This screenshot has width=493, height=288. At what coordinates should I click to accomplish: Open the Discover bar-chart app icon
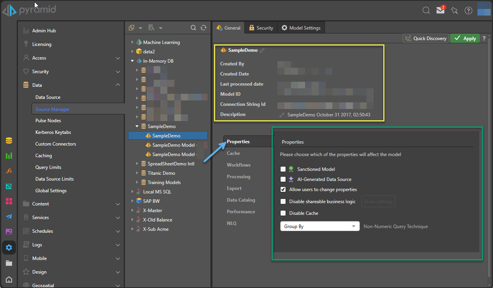(x=9, y=156)
